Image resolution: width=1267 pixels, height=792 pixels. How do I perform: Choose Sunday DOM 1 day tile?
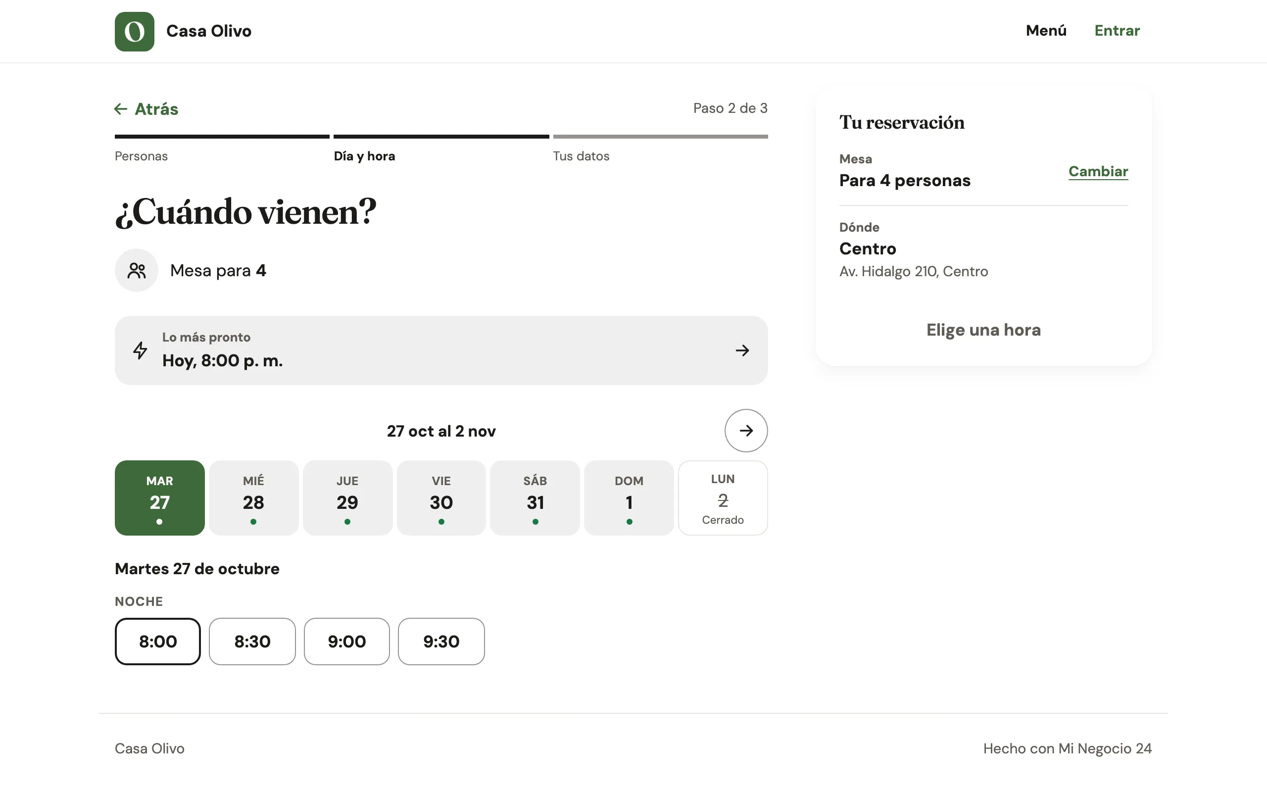click(x=629, y=497)
